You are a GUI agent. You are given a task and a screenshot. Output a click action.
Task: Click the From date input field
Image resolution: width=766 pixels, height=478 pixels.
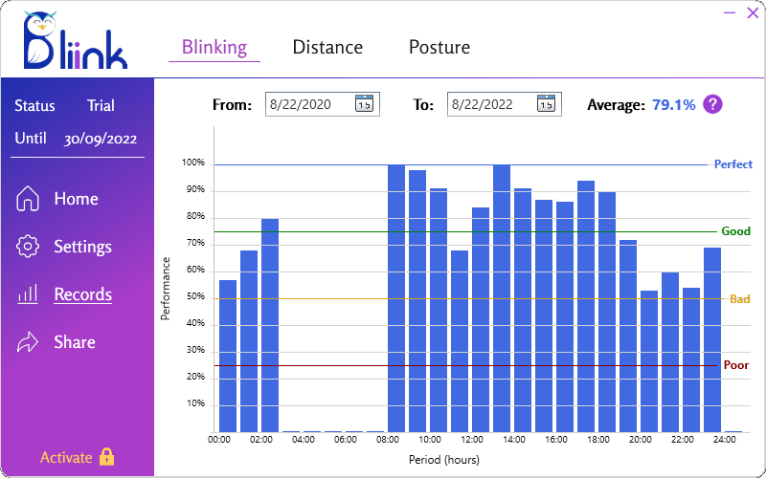pyautogui.click(x=308, y=104)
